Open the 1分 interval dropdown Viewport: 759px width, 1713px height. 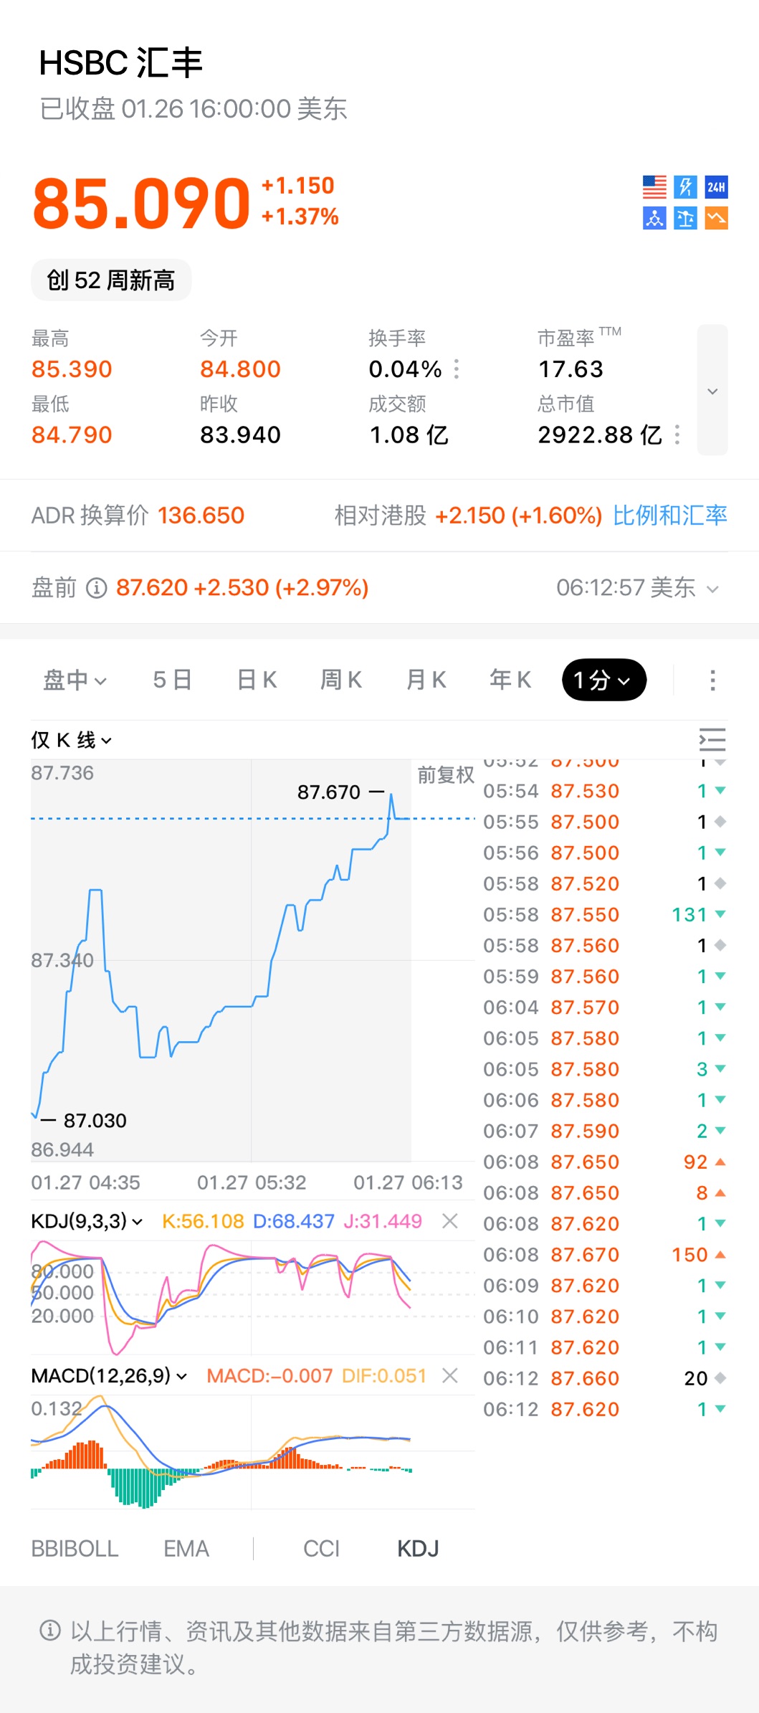(x=603, y=680)
